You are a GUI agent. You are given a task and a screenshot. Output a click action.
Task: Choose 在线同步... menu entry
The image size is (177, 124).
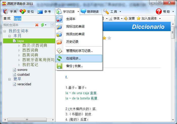pos(79,58)
